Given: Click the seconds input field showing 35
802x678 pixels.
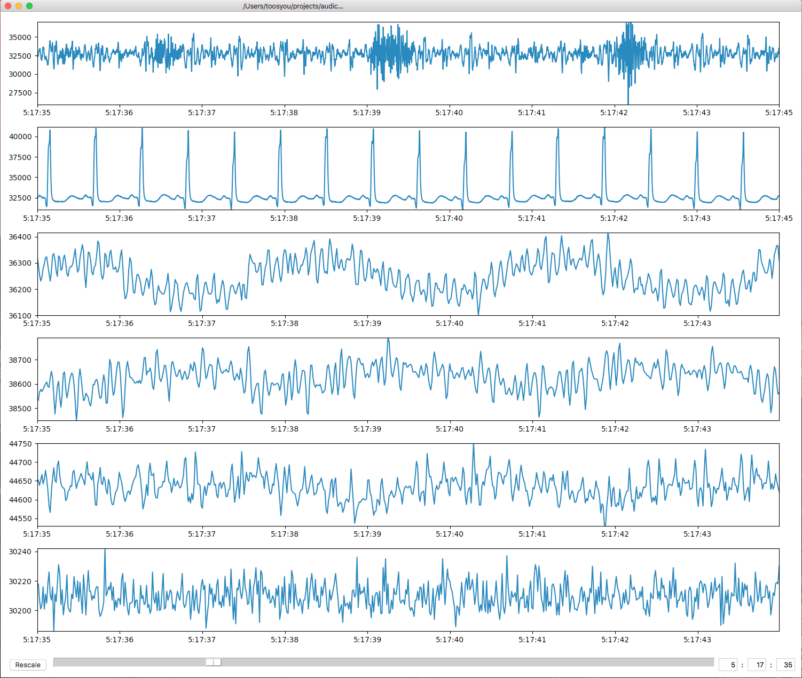Looking at the screenshot, I should (785, 665).
